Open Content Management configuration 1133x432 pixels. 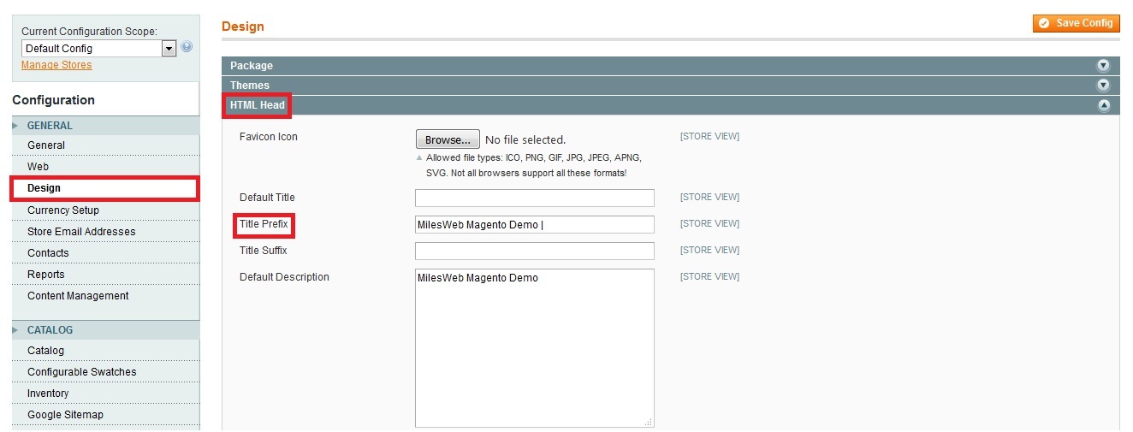106,296
